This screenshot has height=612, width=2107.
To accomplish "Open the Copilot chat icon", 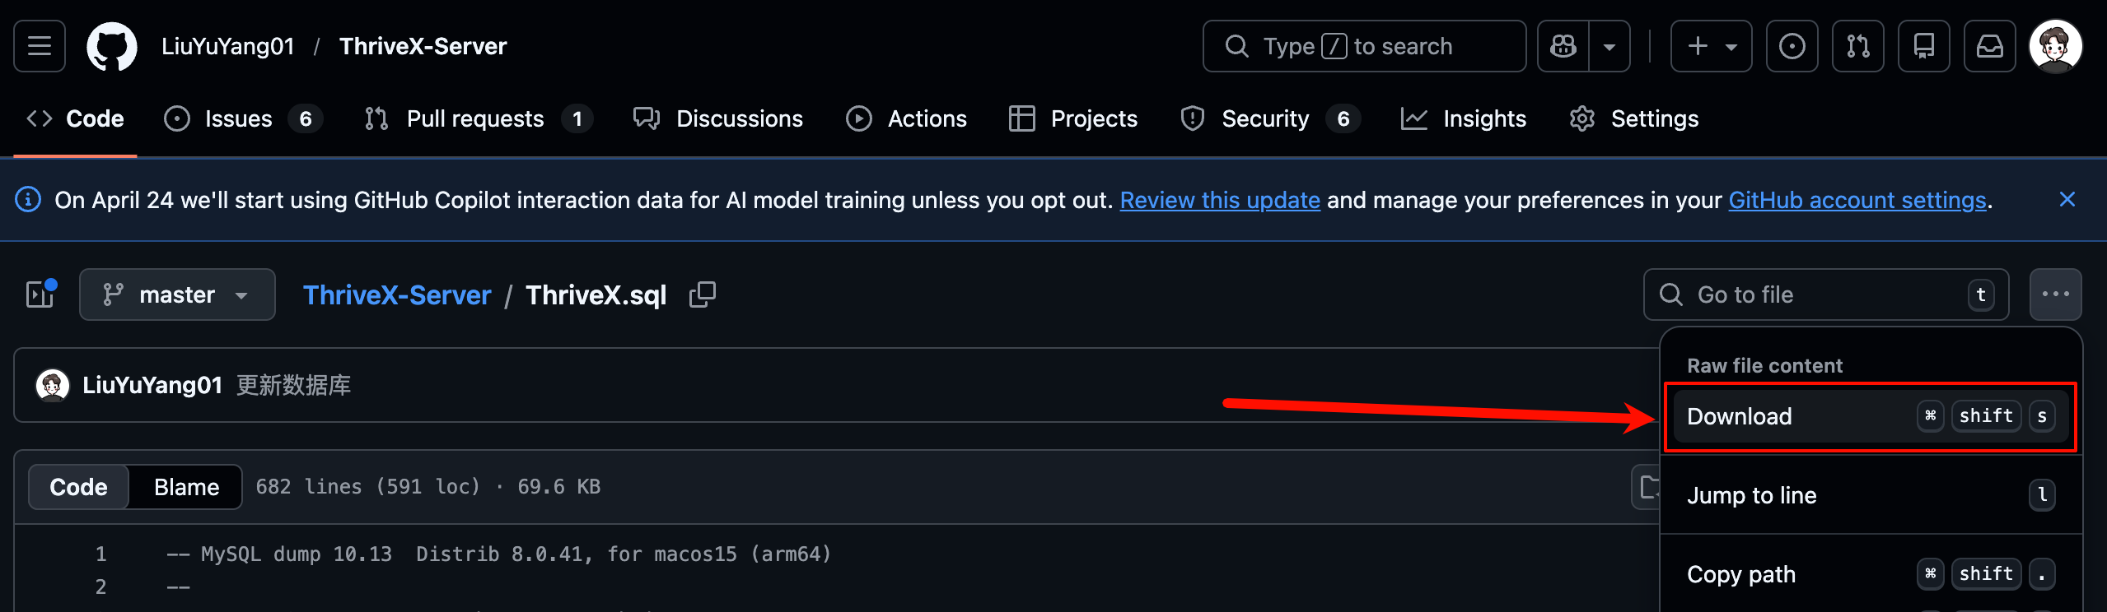I will (x=1563, y=47).
